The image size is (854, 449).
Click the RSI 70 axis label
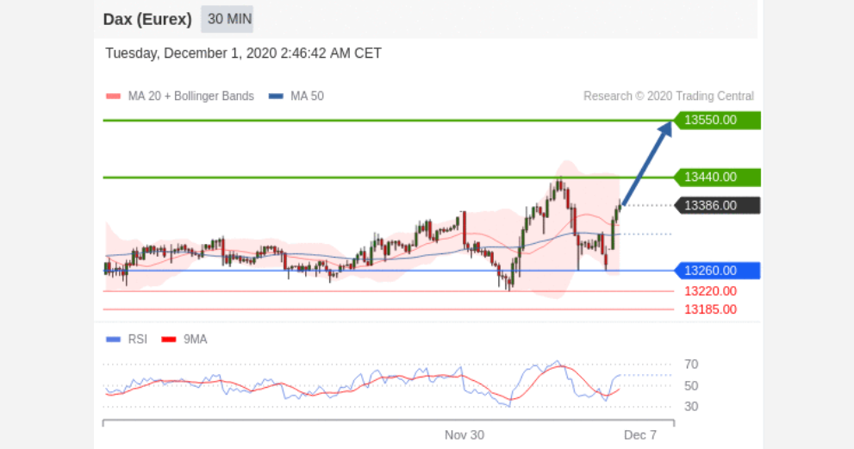click(691, 364)
